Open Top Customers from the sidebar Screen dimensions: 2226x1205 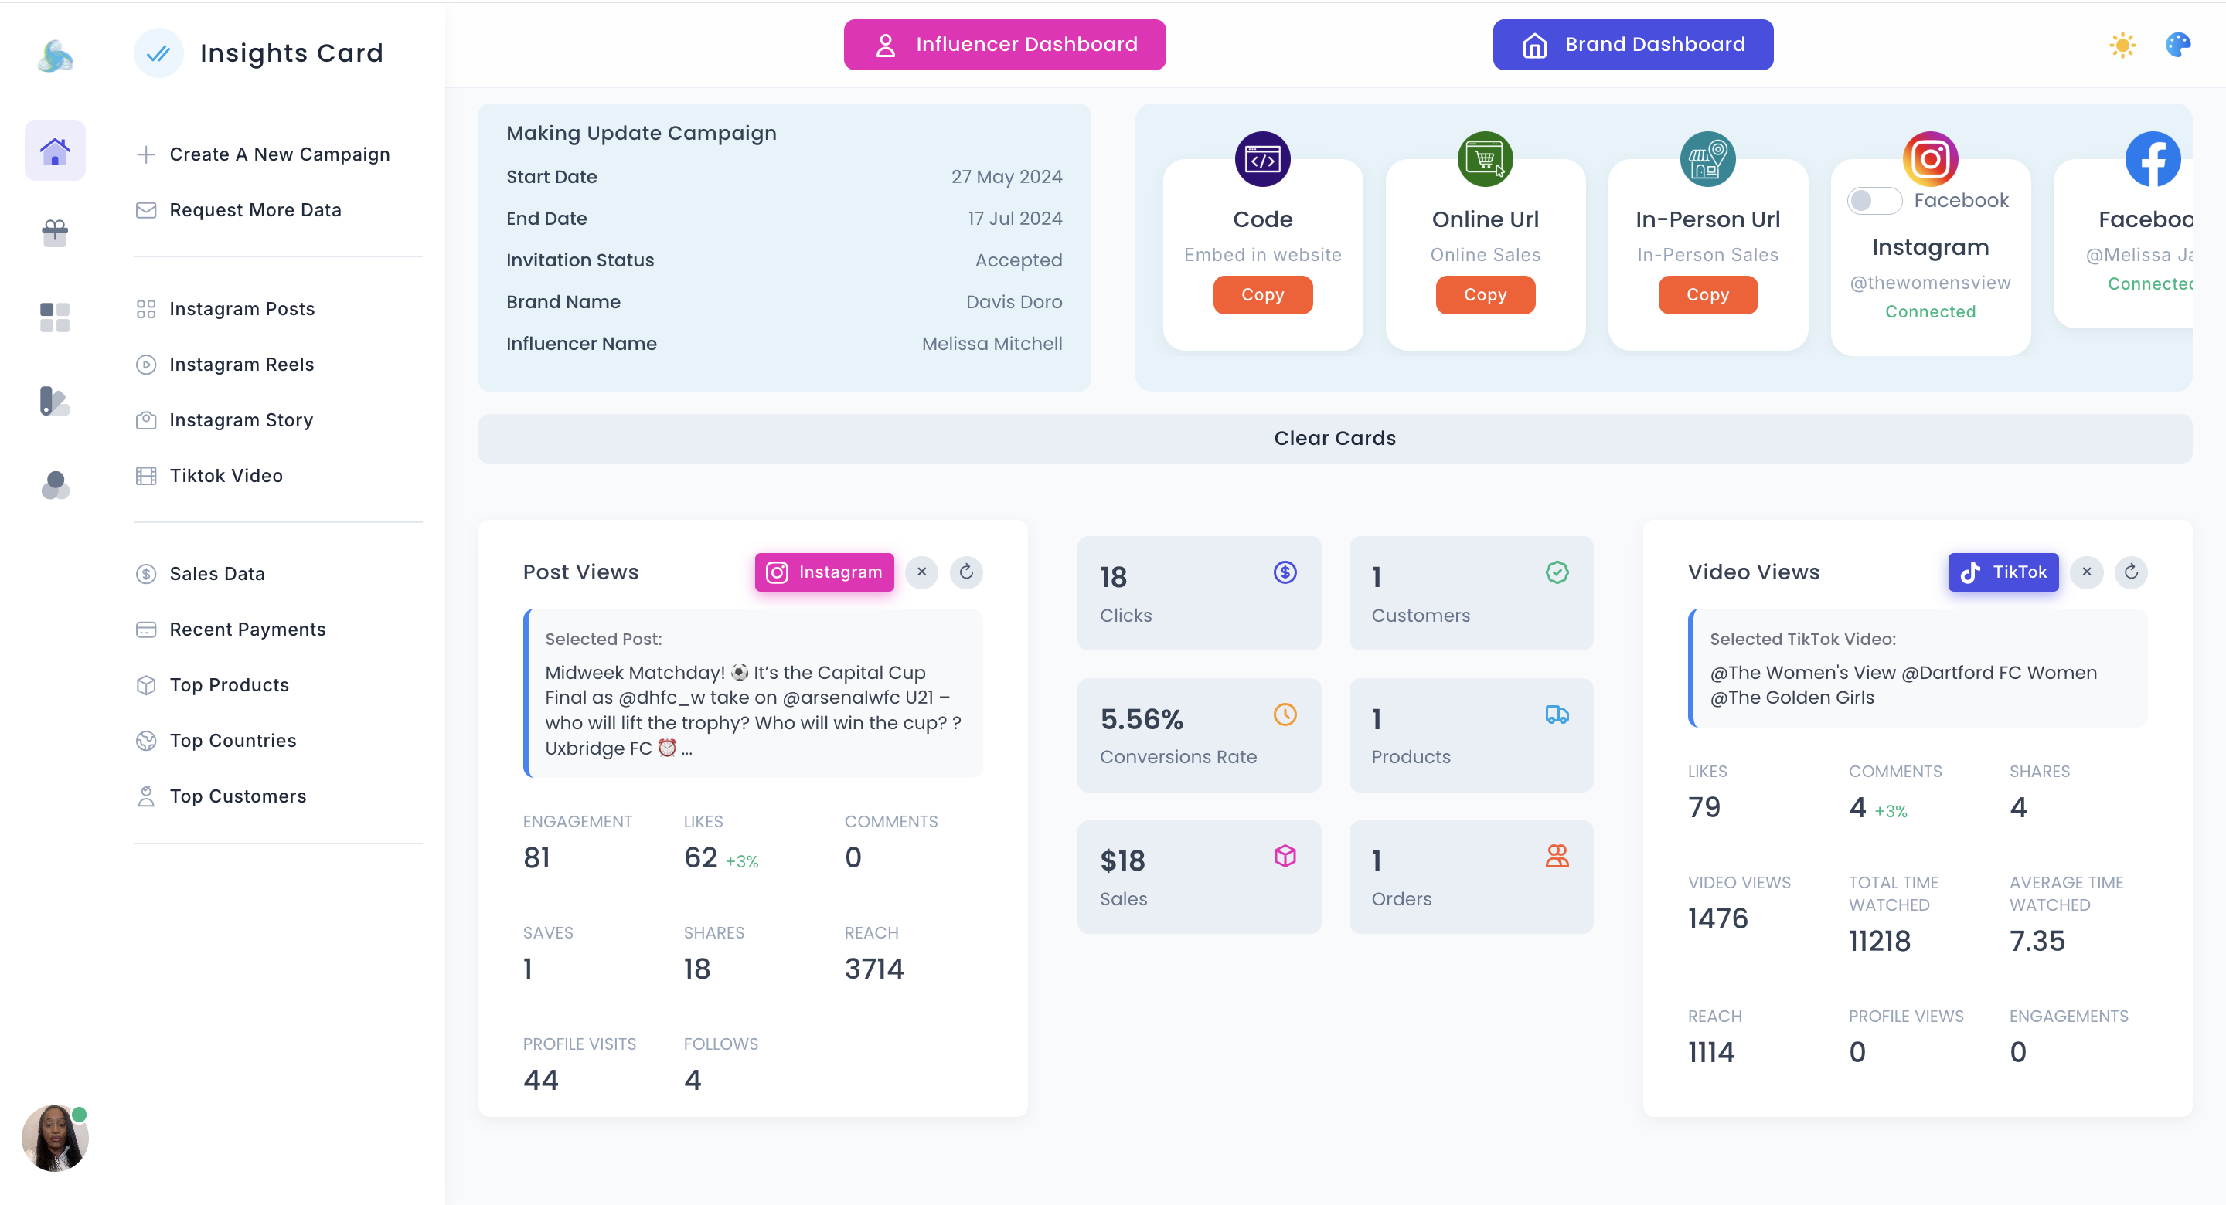coord(237,796)
